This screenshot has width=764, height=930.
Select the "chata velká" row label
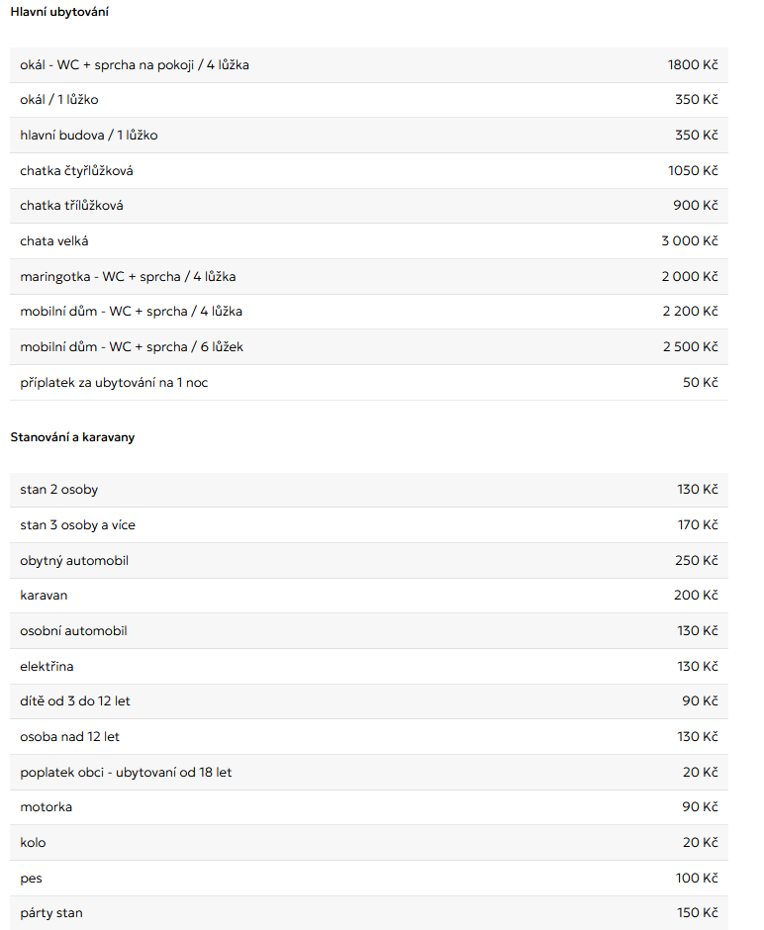(x=54, y=241)
